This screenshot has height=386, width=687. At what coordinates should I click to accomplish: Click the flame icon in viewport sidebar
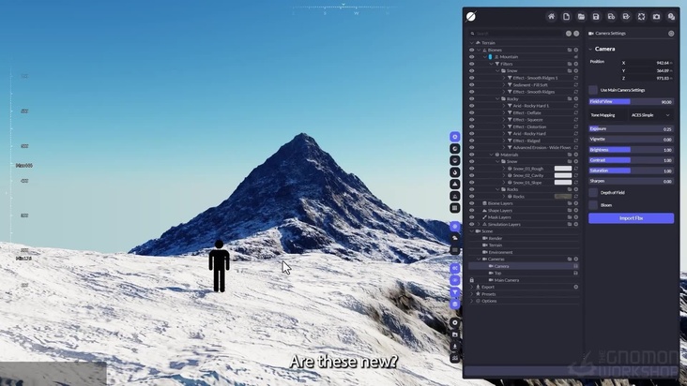tap(455, 172)
